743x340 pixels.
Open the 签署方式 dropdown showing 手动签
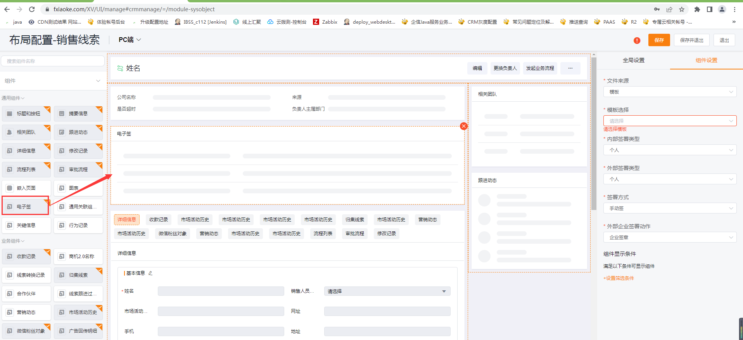[670, 208]
